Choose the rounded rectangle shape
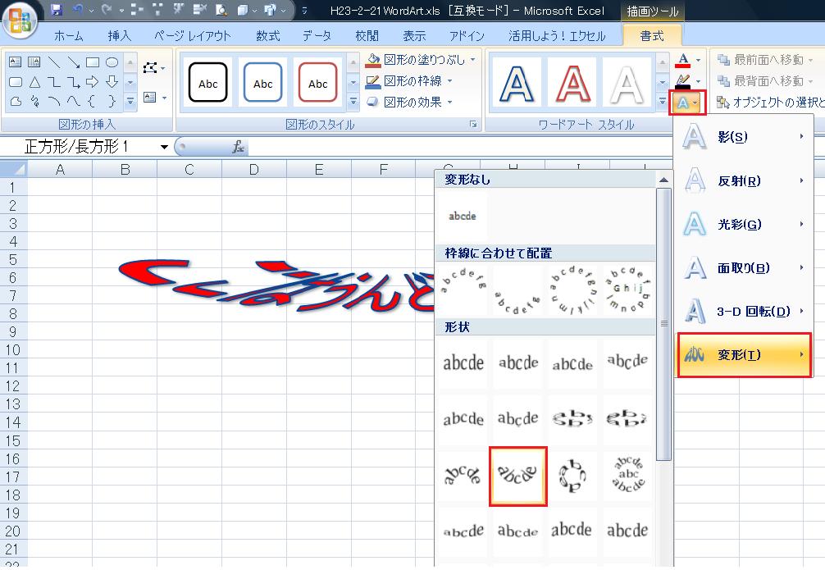Viewport: 825px width, 570px height. 16,81
